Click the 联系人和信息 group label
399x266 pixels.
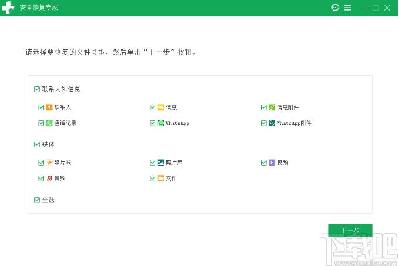pyautogui.click(x=61, y=89)
